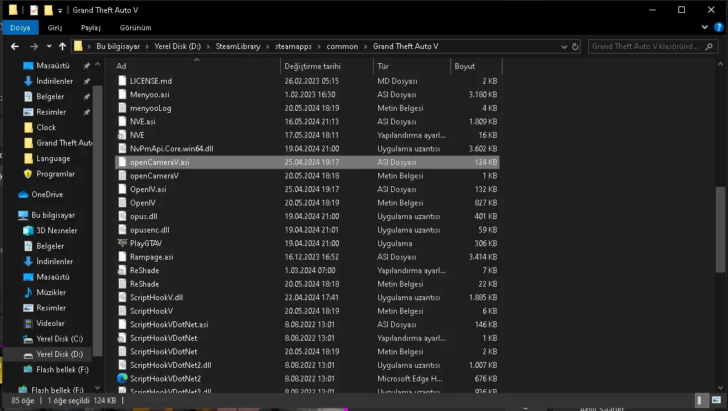This screenshot has height=411, width=728.
Task: Select Flash bellek (F:) under Bu bilgisayar
Action: 62,370
